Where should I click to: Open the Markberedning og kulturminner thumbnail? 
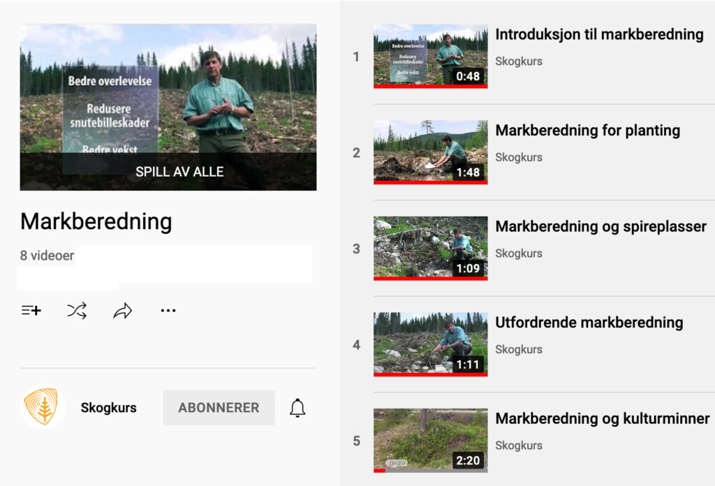click(x=430, y=441)
